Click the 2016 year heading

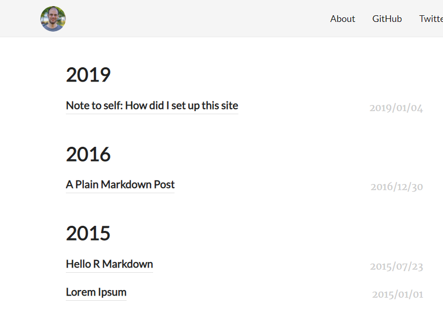[88, 154]
